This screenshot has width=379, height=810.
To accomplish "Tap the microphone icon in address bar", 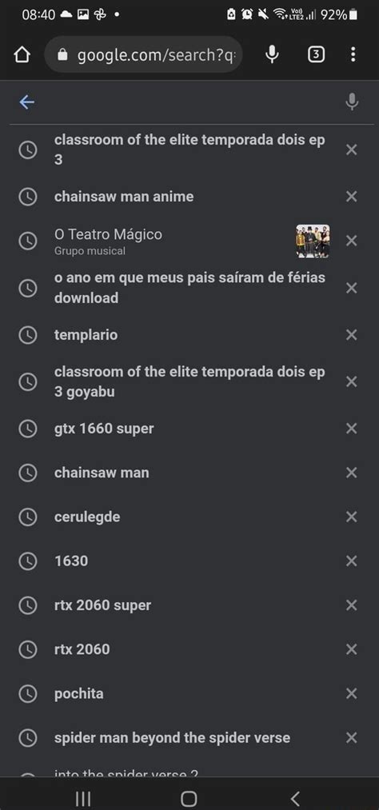I will click(272, 54).
